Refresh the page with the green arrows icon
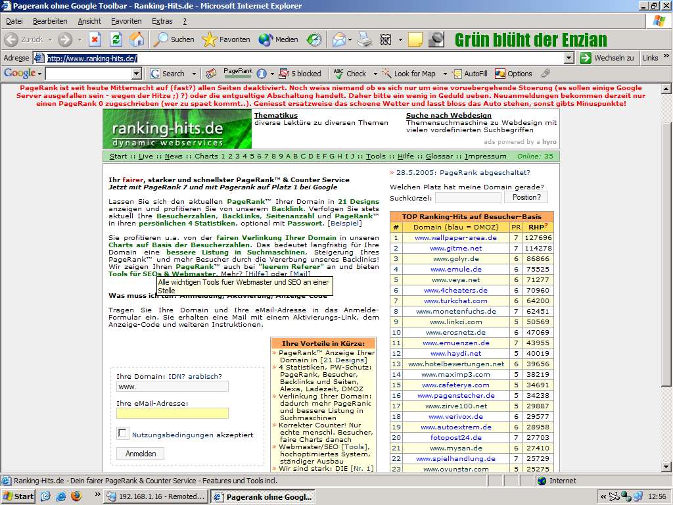The height and width of the screenshot is (505, 673). [116, 39]
